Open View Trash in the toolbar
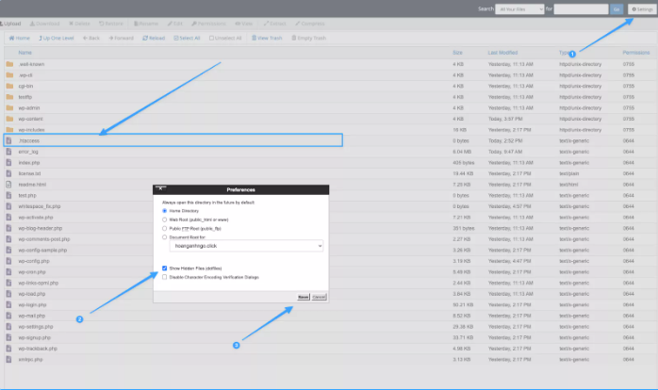 coord(270,38)
